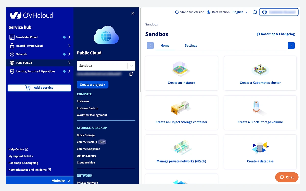Click Manage private networks (vRack) link

181,161
